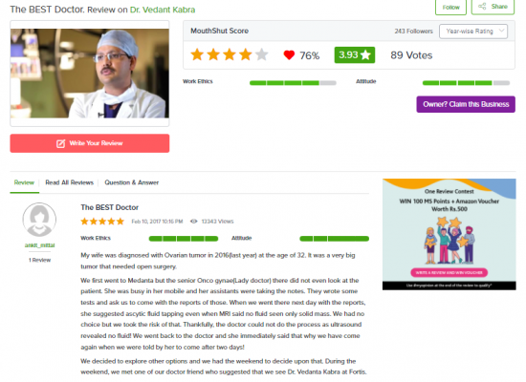
Task: Click the doctor's photo thumbnail
Action: coord(90,74)
